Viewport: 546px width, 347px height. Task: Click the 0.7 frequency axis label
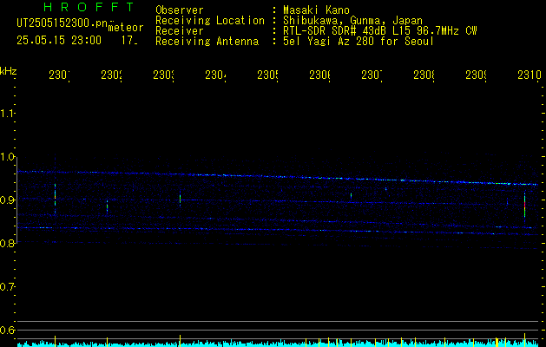click(x=8, y=287)
